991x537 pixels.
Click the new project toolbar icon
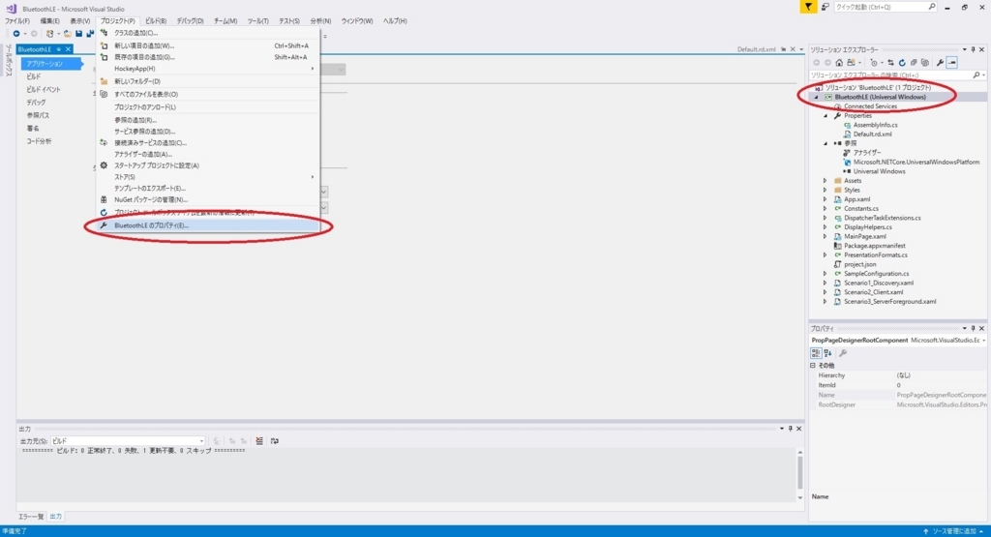(x=50, y=34)
